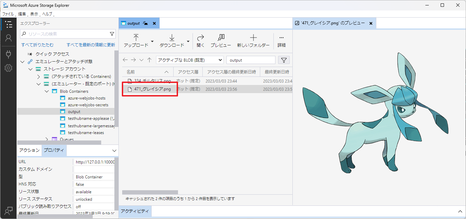Select the Explorer icon in the sidebar

coord(8,24)
